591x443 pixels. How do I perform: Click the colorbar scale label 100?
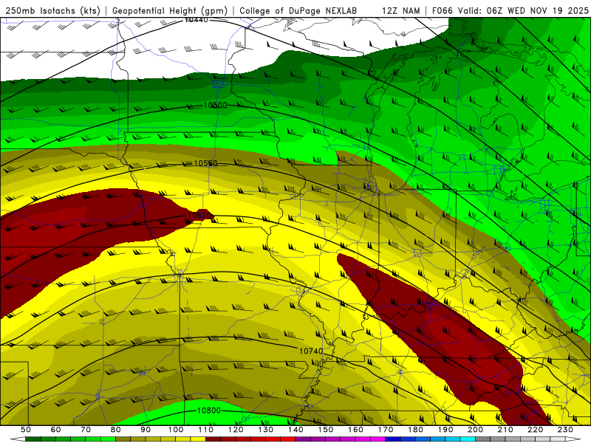(176, 430)
